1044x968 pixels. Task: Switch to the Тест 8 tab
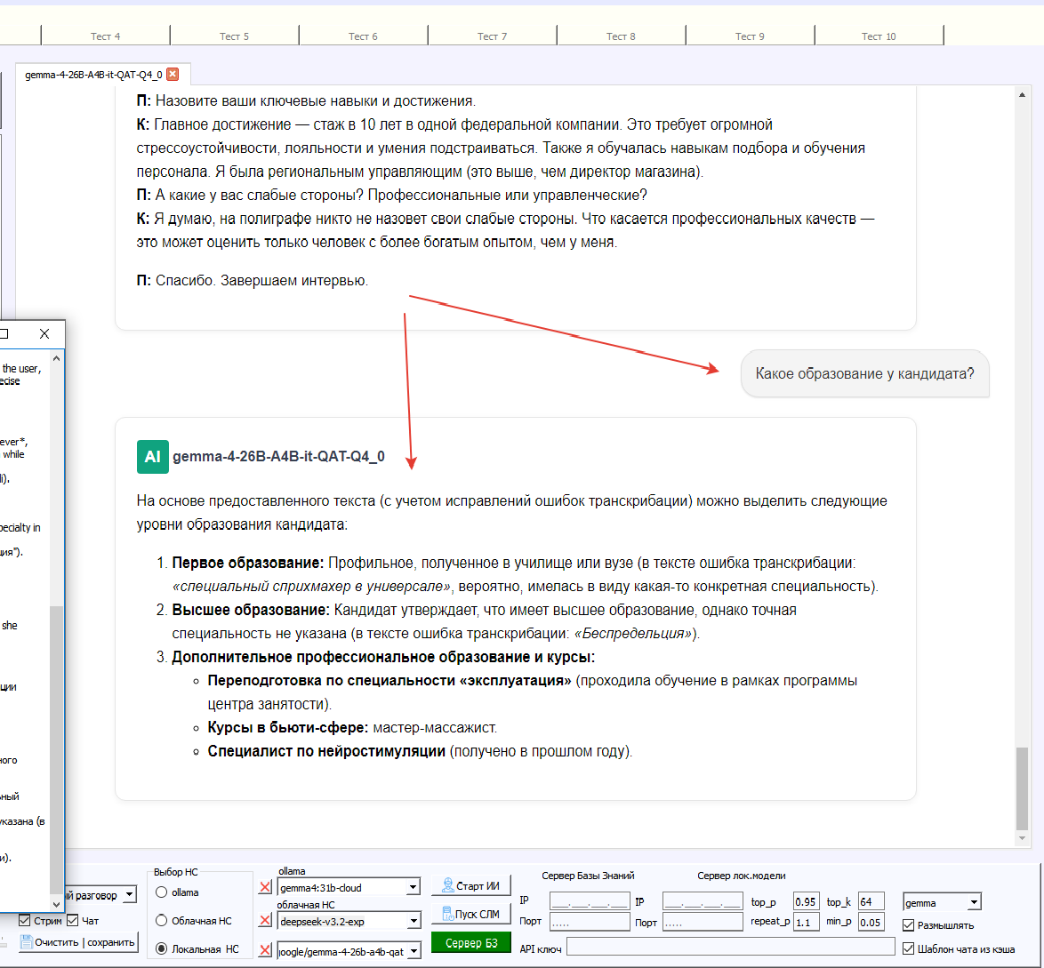click(621, 36)
